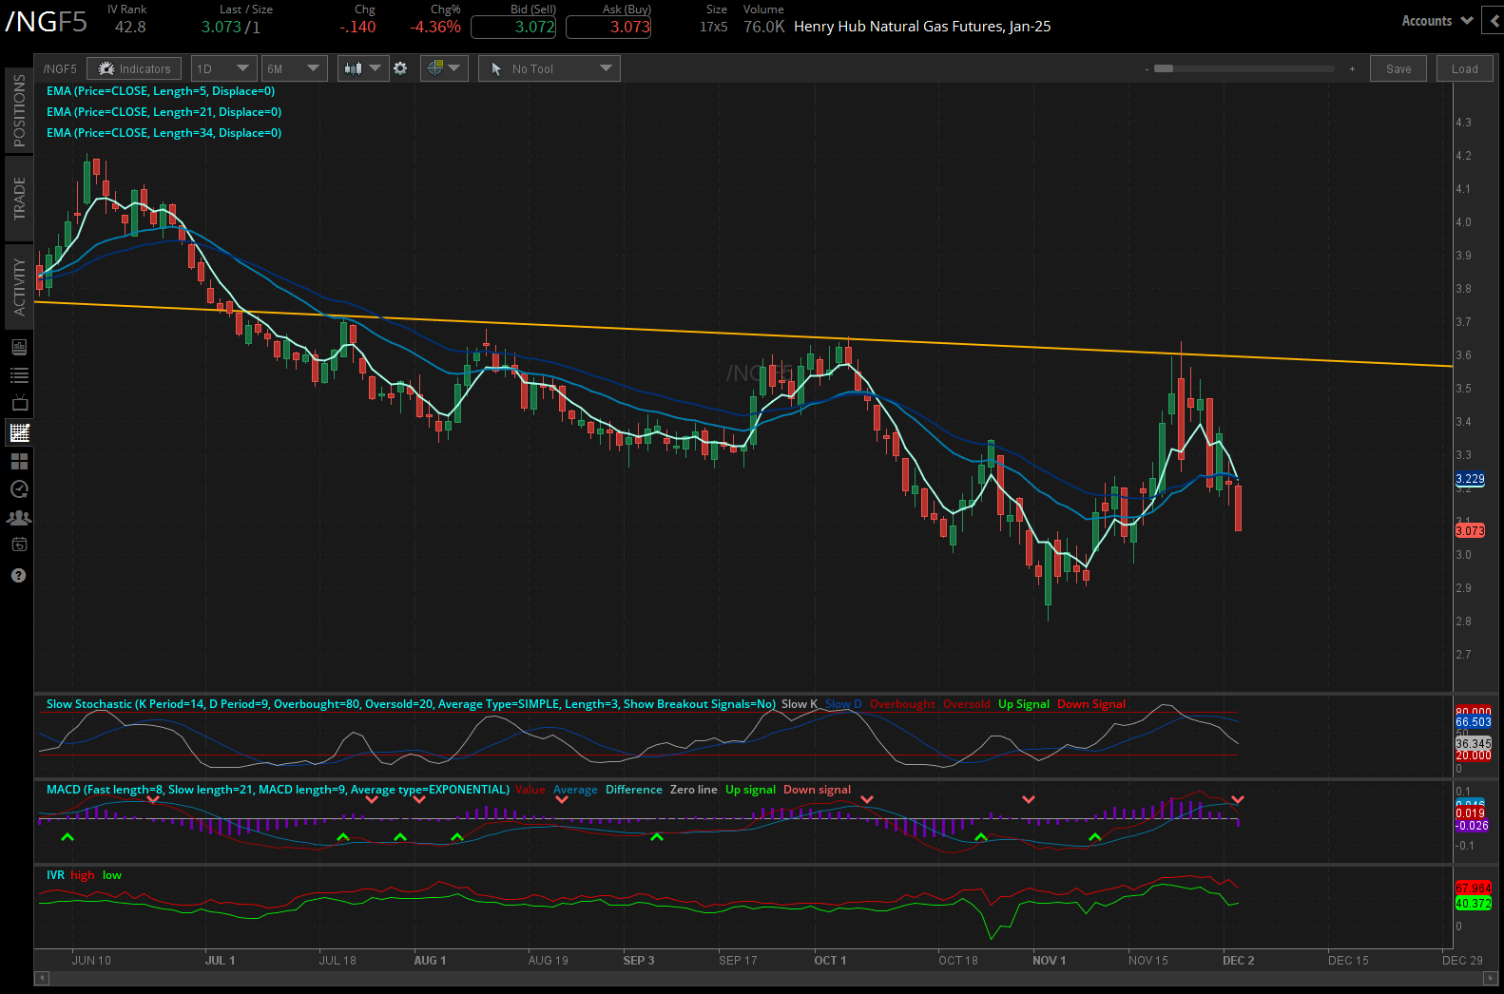Select the EMA Length=21 study label
The height and width of the screenshot is (994, 1504).
tap(164, 112)
